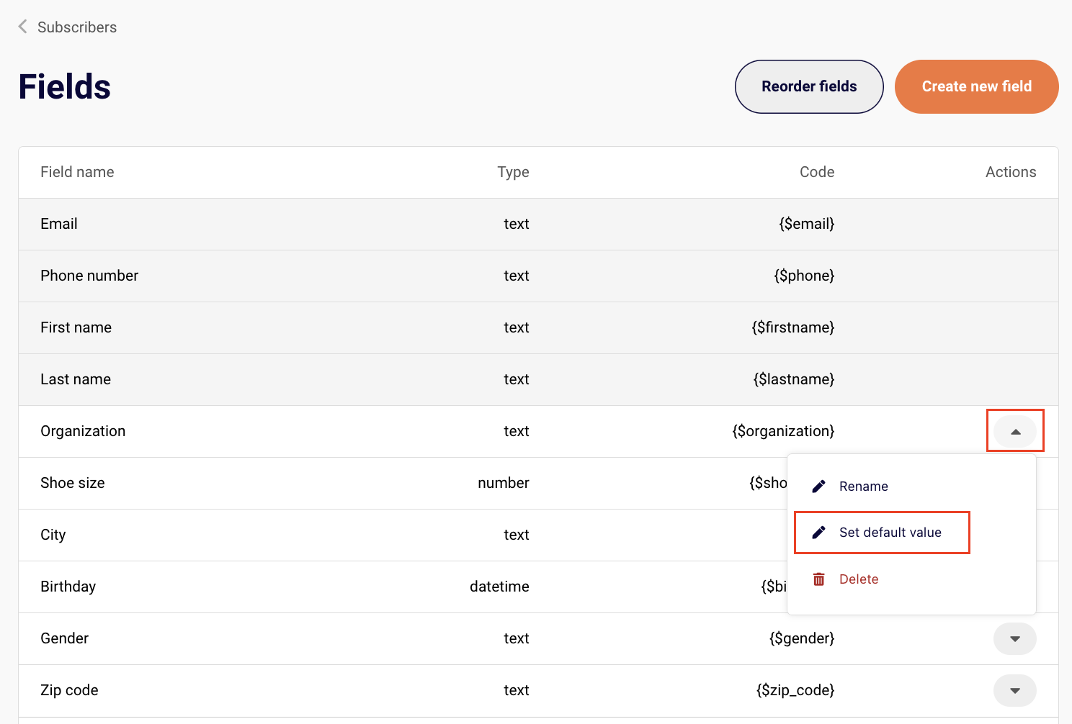
Task: Open the Zip code field actions dropdown
Action: pyautogui.click(x=1015, y=690)
